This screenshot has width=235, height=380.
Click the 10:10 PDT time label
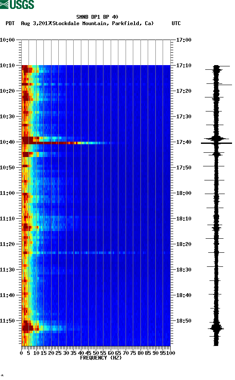7,66
